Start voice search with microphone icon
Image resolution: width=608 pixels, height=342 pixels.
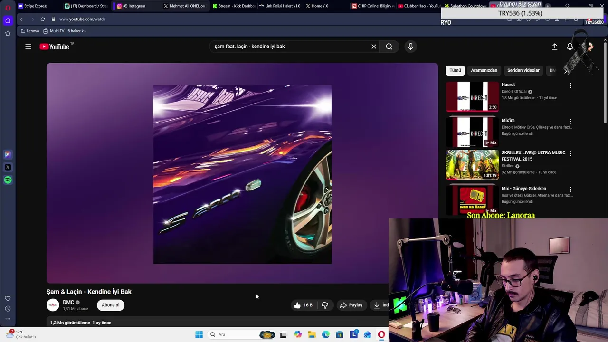[x=410, y=47]
